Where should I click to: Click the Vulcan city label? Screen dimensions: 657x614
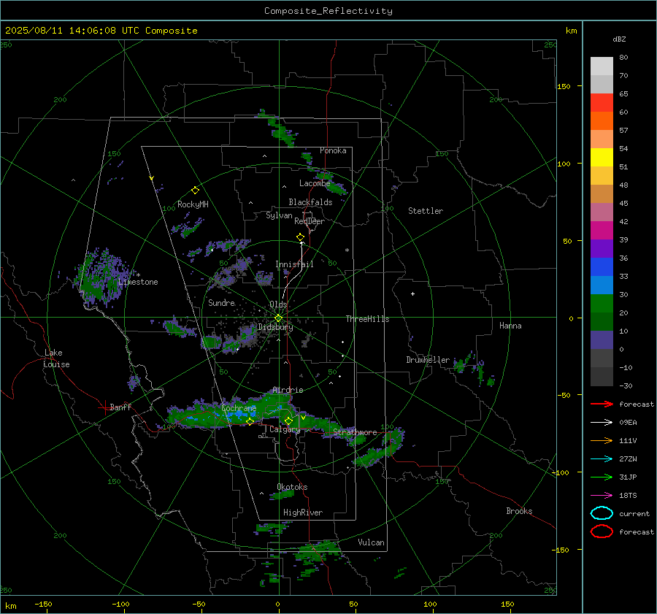[371, 542]
